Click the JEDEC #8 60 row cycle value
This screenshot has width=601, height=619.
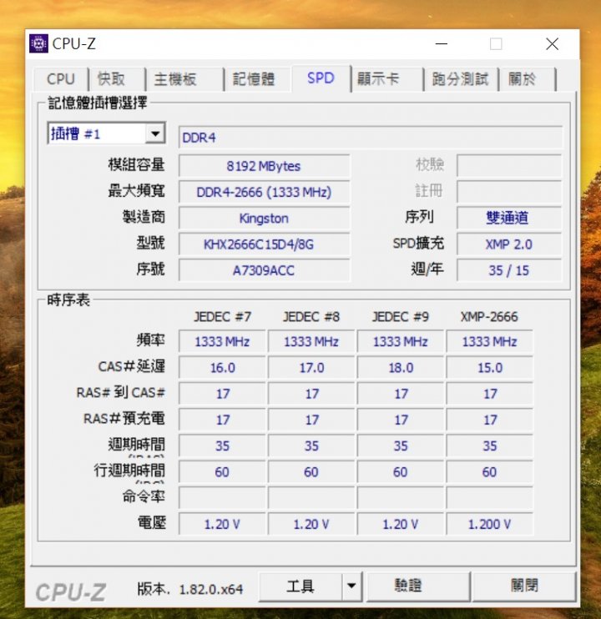311,471
